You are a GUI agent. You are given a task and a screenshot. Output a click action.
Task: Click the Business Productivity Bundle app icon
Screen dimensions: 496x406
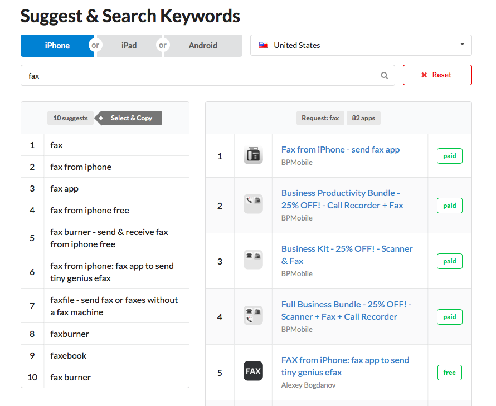tap(253, 204)
